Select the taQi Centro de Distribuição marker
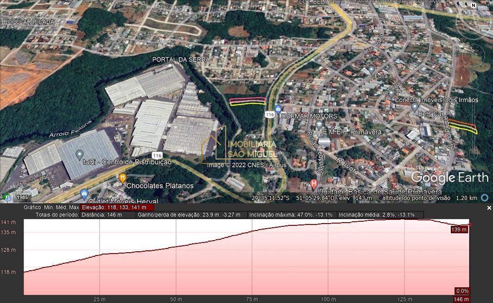The width and height of the screenshot is (493, 303). [79, 154]
